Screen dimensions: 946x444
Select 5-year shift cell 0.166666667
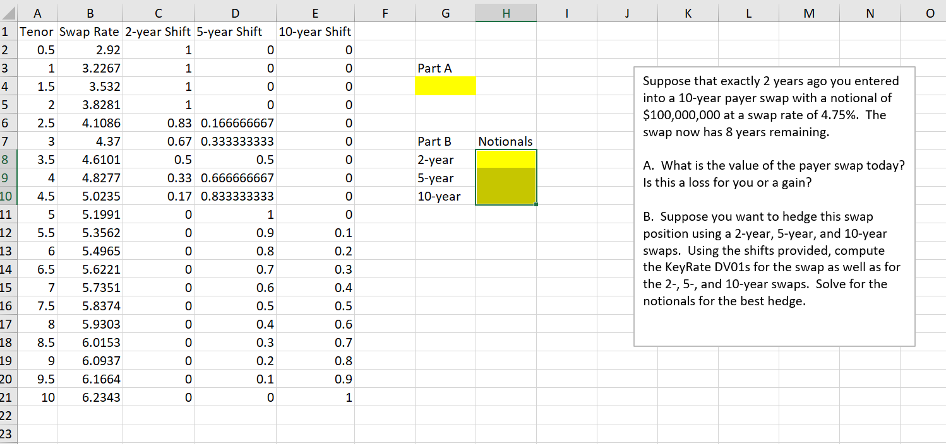pos(235,123)
